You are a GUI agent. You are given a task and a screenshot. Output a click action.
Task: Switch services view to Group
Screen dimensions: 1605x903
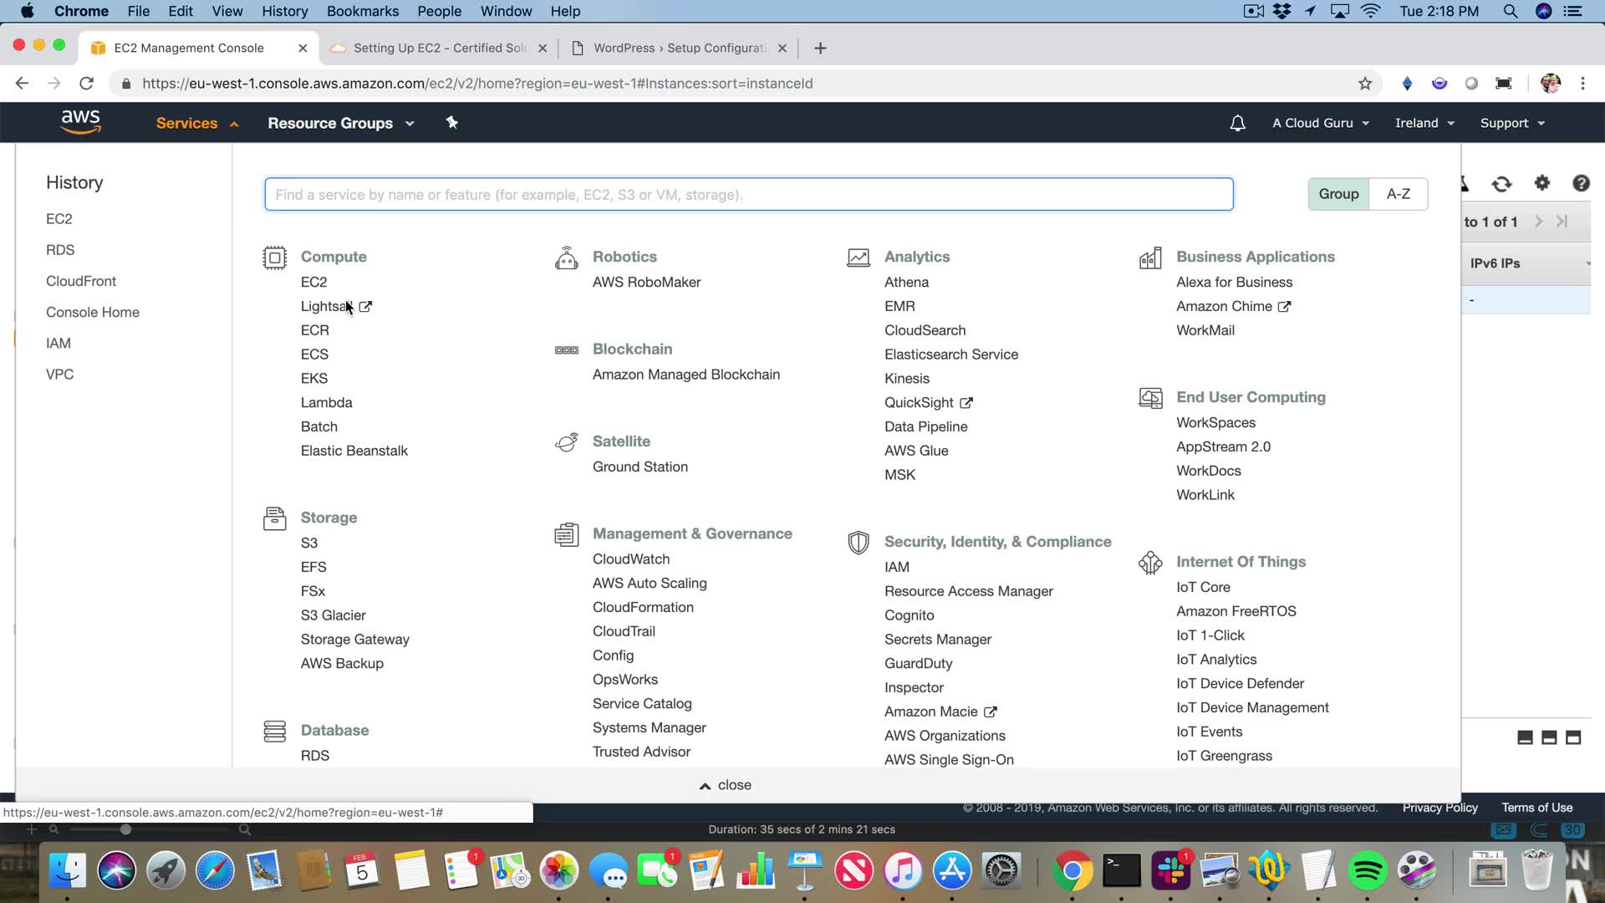tap(1338, 194)
